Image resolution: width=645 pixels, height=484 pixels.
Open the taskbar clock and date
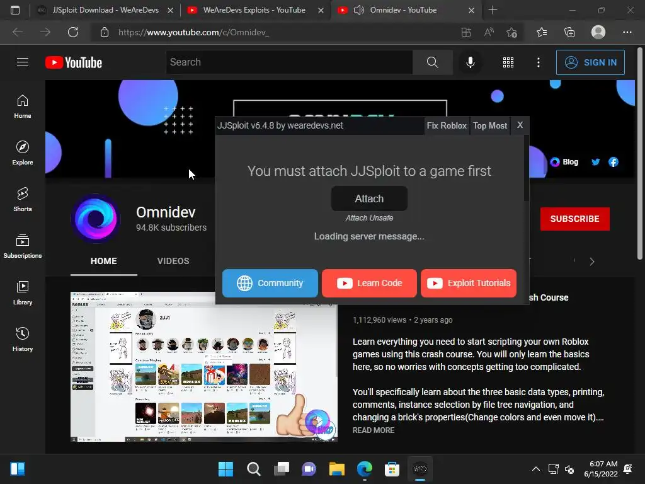tap(600, 469)
